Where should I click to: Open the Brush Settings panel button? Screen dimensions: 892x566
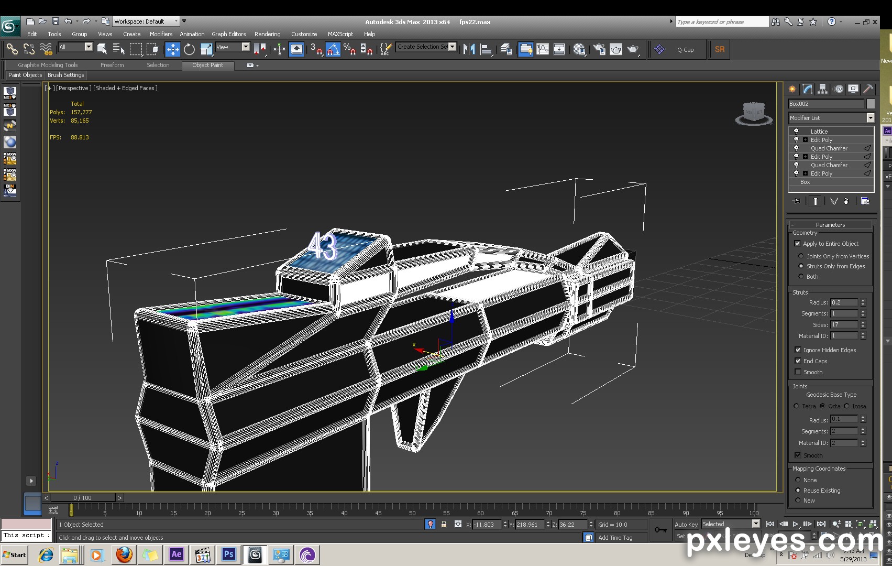tap(65, 75)
